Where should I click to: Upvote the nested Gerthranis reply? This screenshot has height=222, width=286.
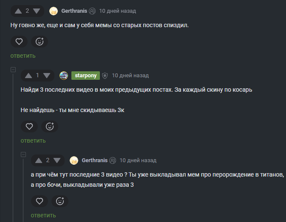(x=39, y=160)
